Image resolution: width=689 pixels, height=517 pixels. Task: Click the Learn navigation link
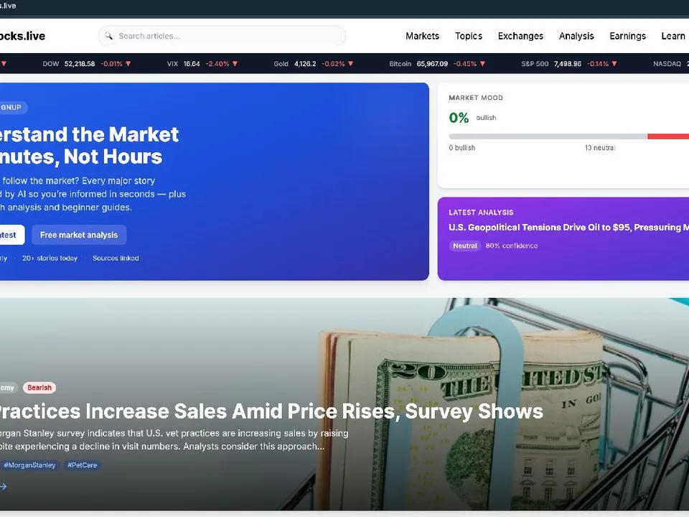click(x=673, y=36)
